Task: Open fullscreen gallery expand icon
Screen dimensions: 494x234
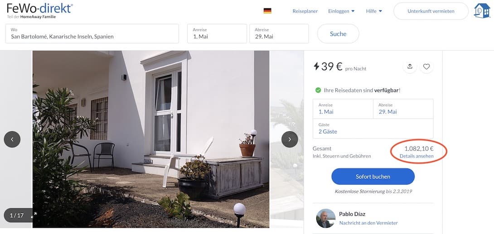Action: (34, 215)
